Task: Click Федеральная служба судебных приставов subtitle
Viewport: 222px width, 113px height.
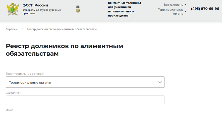Action: (41, 11)
